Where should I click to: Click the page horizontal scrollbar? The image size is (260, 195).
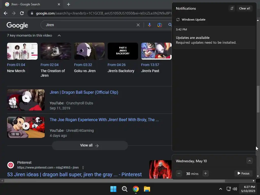115,181
